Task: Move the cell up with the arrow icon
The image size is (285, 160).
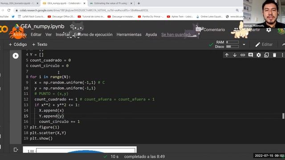Action: pos(227,55)
